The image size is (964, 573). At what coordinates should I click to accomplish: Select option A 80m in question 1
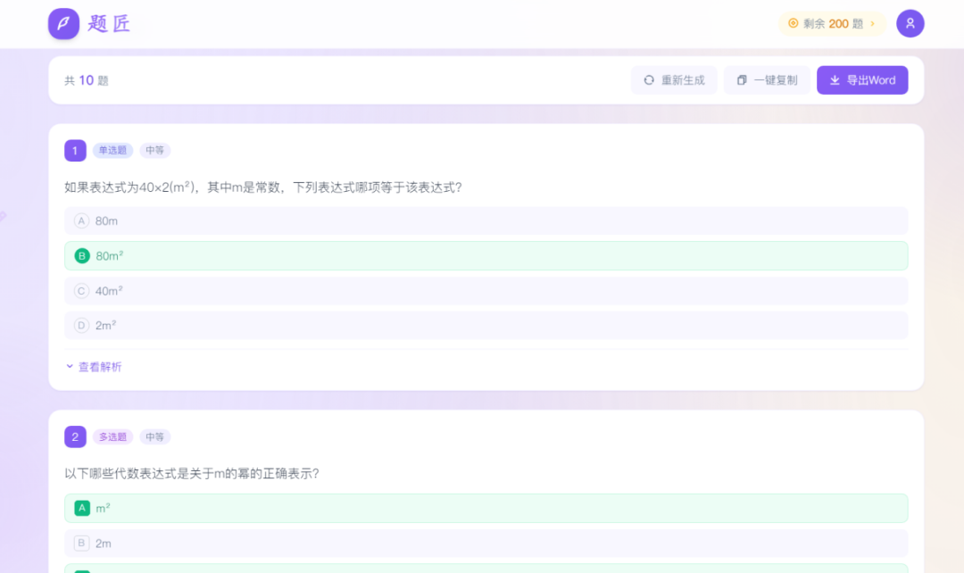[x=486, y=220]
